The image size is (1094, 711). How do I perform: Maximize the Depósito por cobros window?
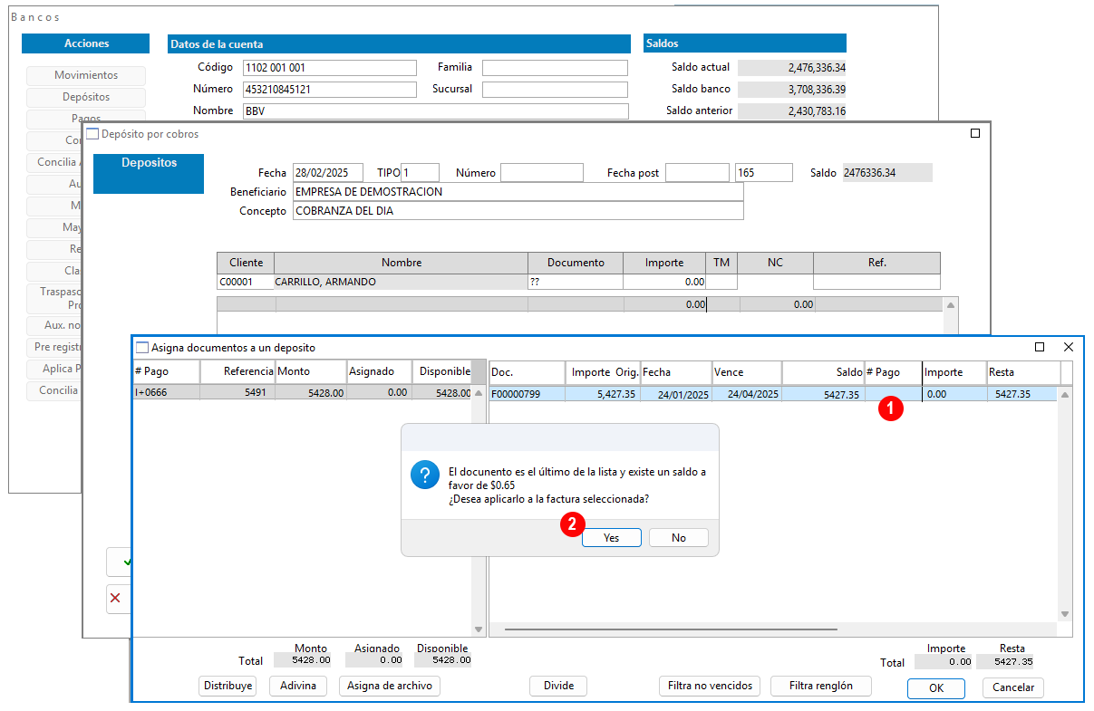pos(975,133)
